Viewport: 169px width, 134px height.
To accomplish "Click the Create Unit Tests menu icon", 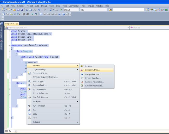I will tap(29, 73).
